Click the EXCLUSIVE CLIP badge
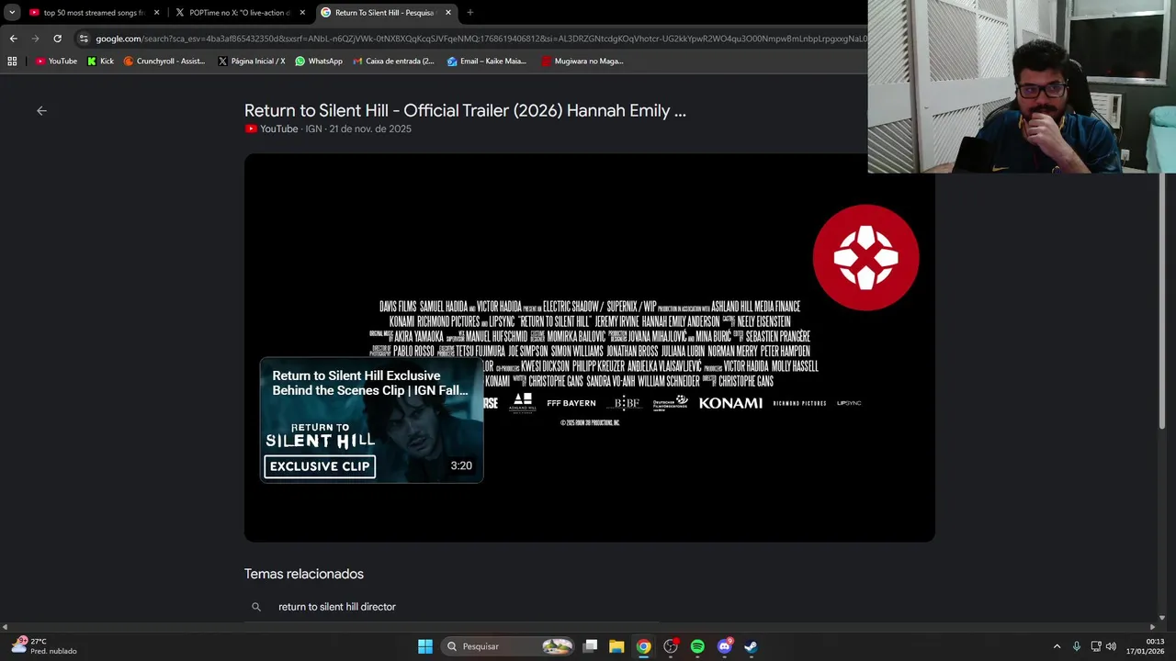The width and height of the screenshot is (1176, 661). (x=320, y=466)
